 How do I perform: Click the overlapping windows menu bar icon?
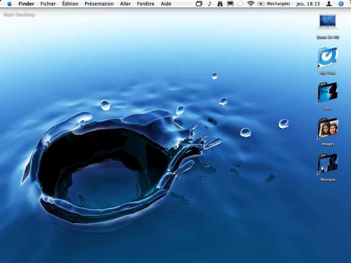pyautogui.click(x=199, y=4)
